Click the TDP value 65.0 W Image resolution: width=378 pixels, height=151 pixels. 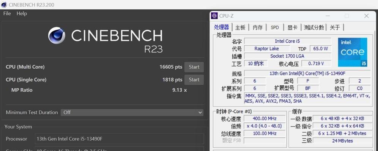(x=320, y=49)
